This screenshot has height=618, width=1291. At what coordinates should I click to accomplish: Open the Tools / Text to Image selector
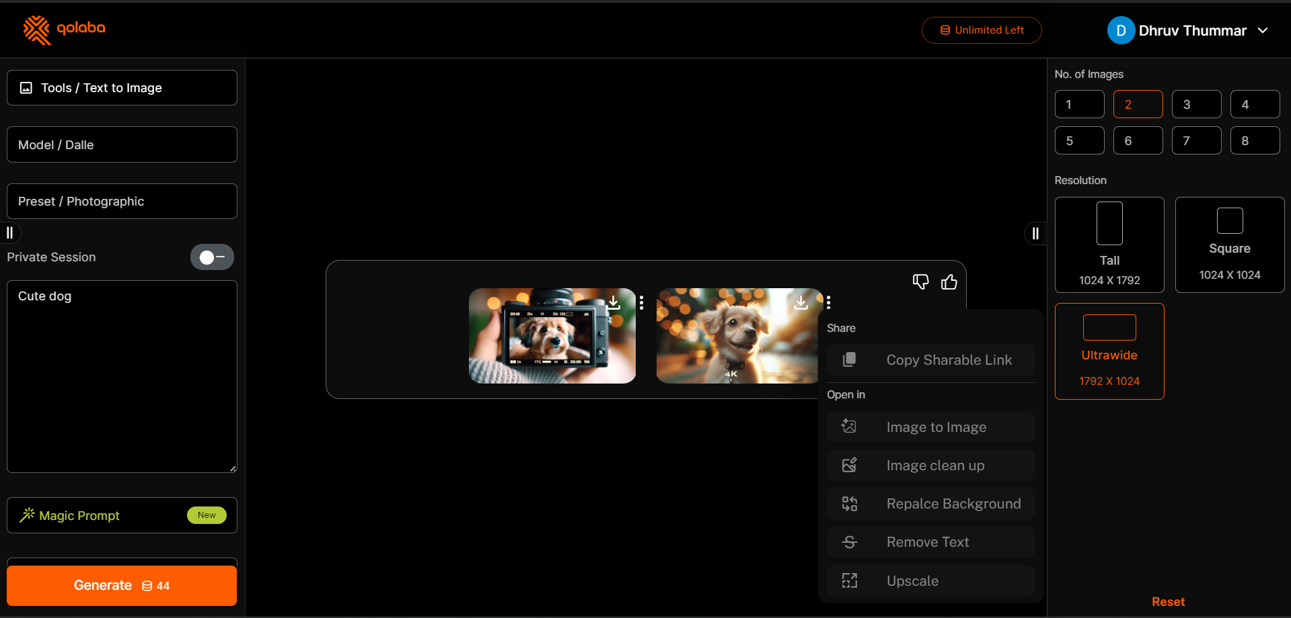pyautogui.click(x=122, y=88)
